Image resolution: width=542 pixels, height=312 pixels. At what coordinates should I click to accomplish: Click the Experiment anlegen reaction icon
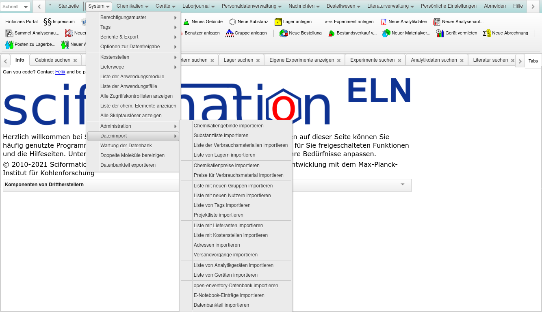[329, 22]
